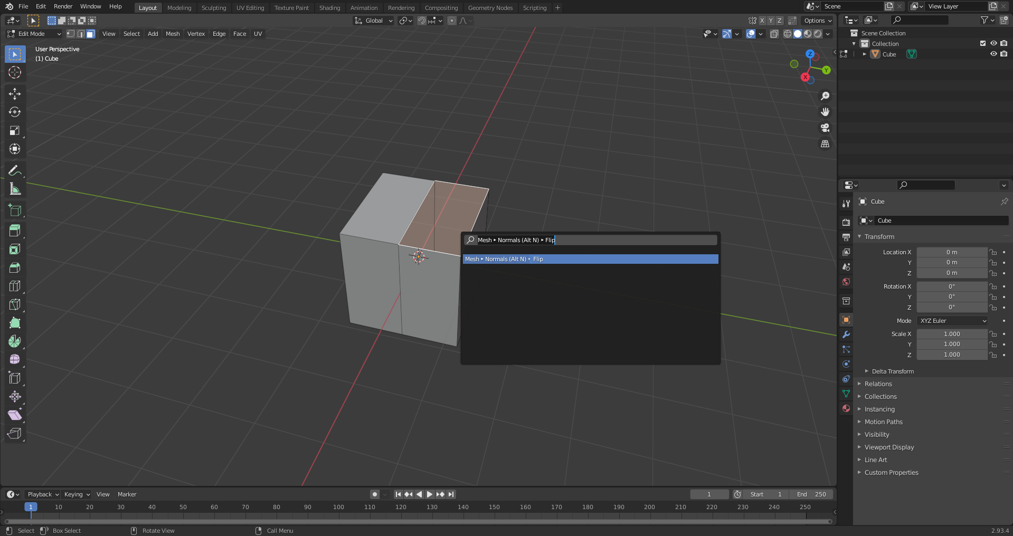Select the Extrude Region tool
1013x536 pixels.
coord(15,231)
